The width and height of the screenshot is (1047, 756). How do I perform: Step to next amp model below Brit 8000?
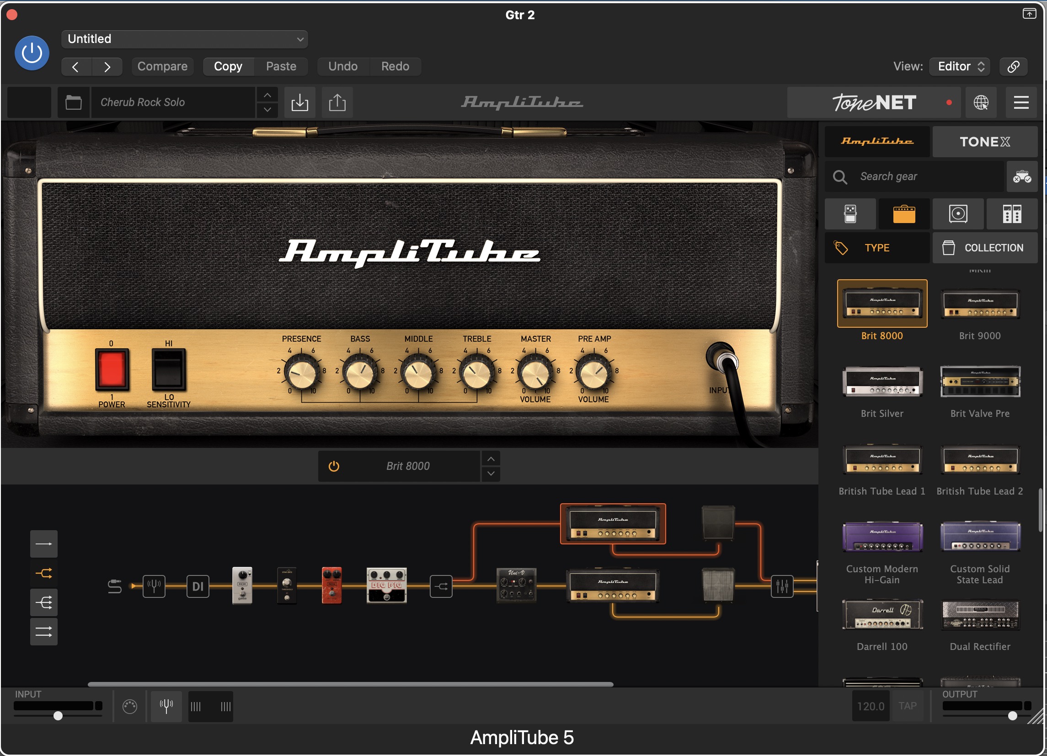pos(491,474)
